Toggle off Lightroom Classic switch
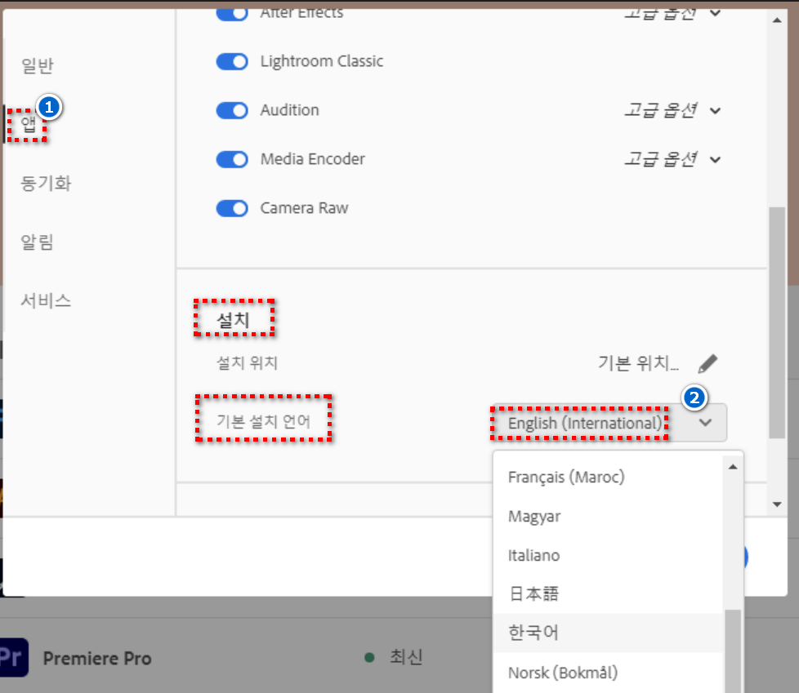The image size is (799, 693). [232, 62]
